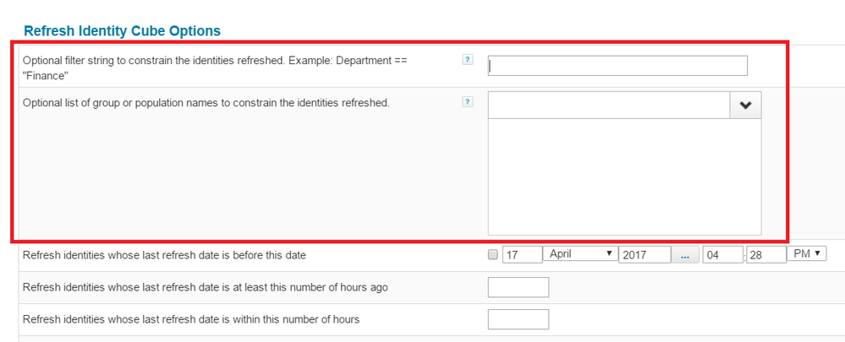Enable the last refresh date checkbox
Image resolution: width=845 pixels, height=342 pixels.
click(x=493, y=255)
